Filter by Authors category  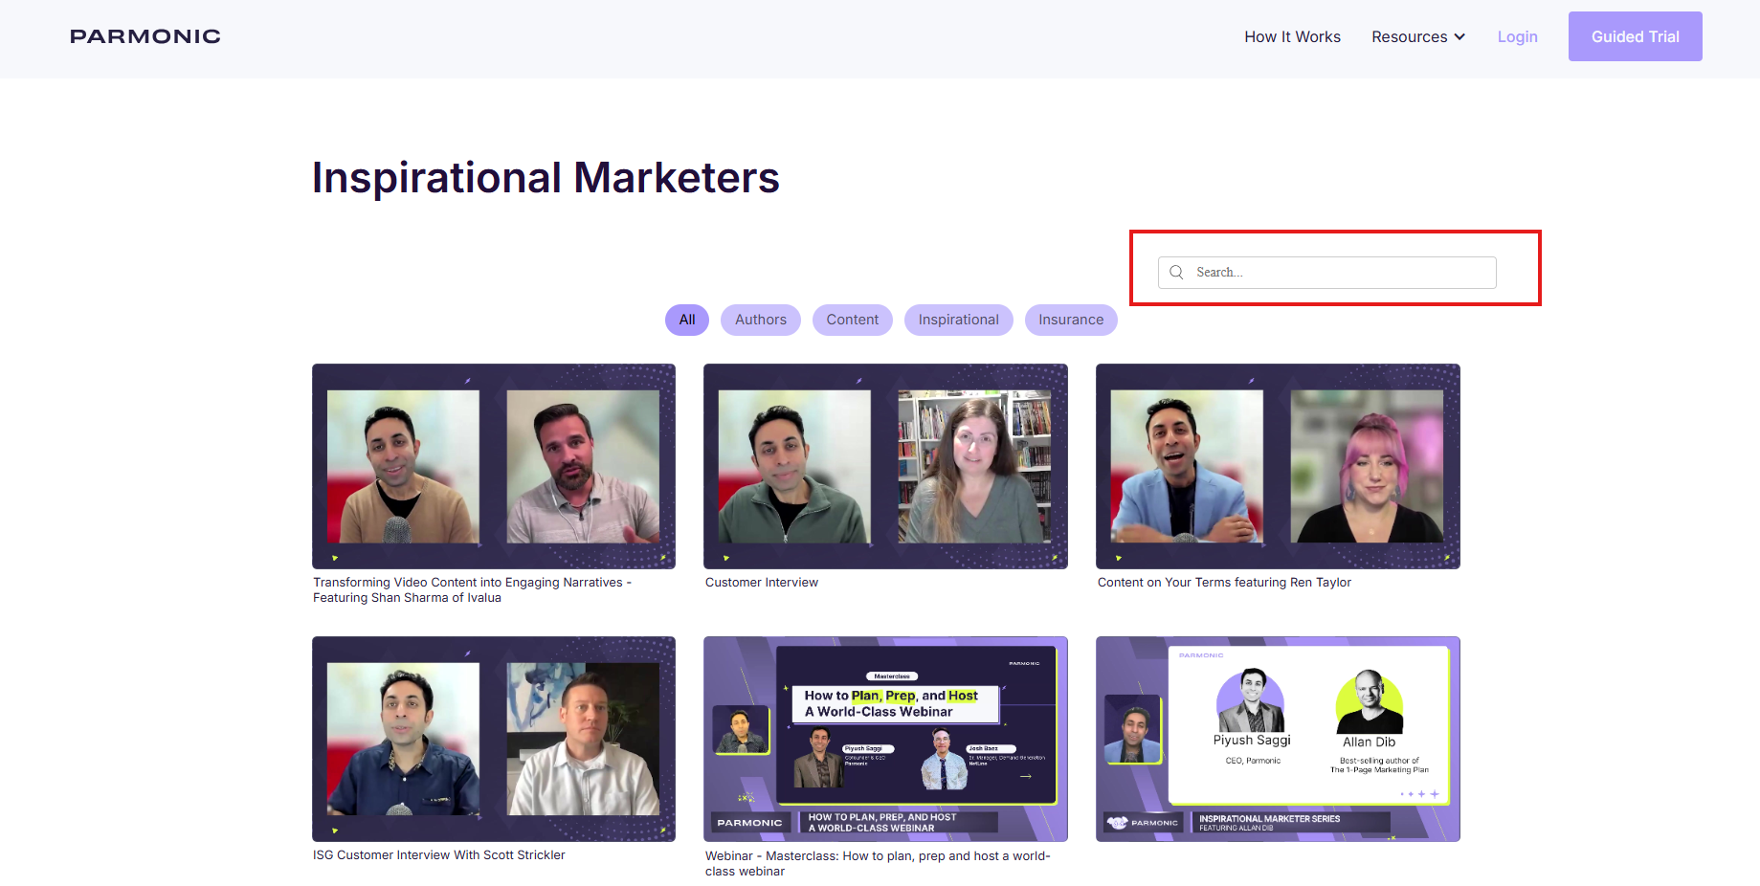point(761,320)
